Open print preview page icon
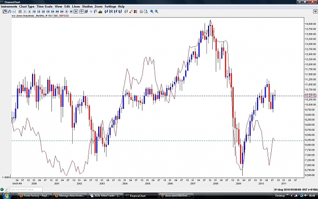The height and width of the screenshot is (199, 318). [x=146, y=12]
